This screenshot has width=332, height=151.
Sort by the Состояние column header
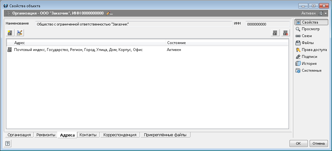click(x=226, y=42)
